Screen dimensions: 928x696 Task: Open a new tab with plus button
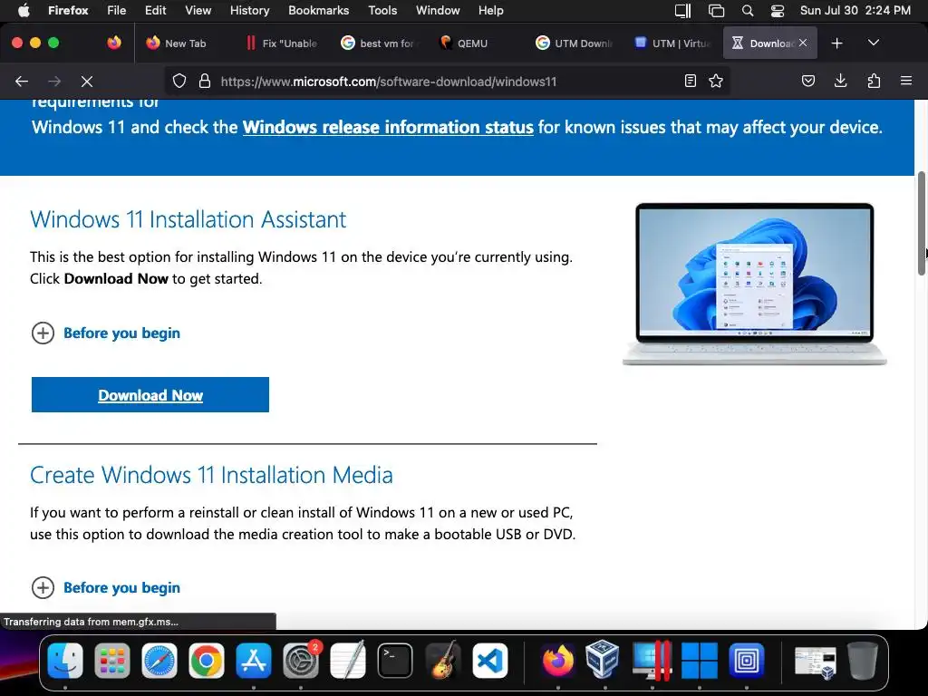(x=836, y=43)
